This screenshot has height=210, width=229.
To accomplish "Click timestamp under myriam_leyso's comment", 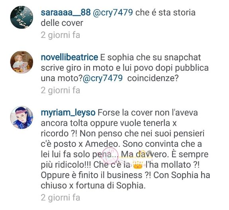I will click(61, 198).
